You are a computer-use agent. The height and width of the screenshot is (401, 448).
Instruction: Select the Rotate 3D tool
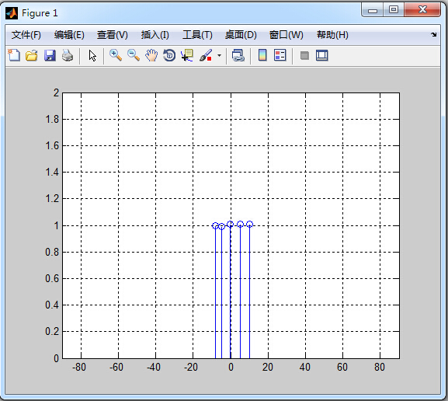169,55
